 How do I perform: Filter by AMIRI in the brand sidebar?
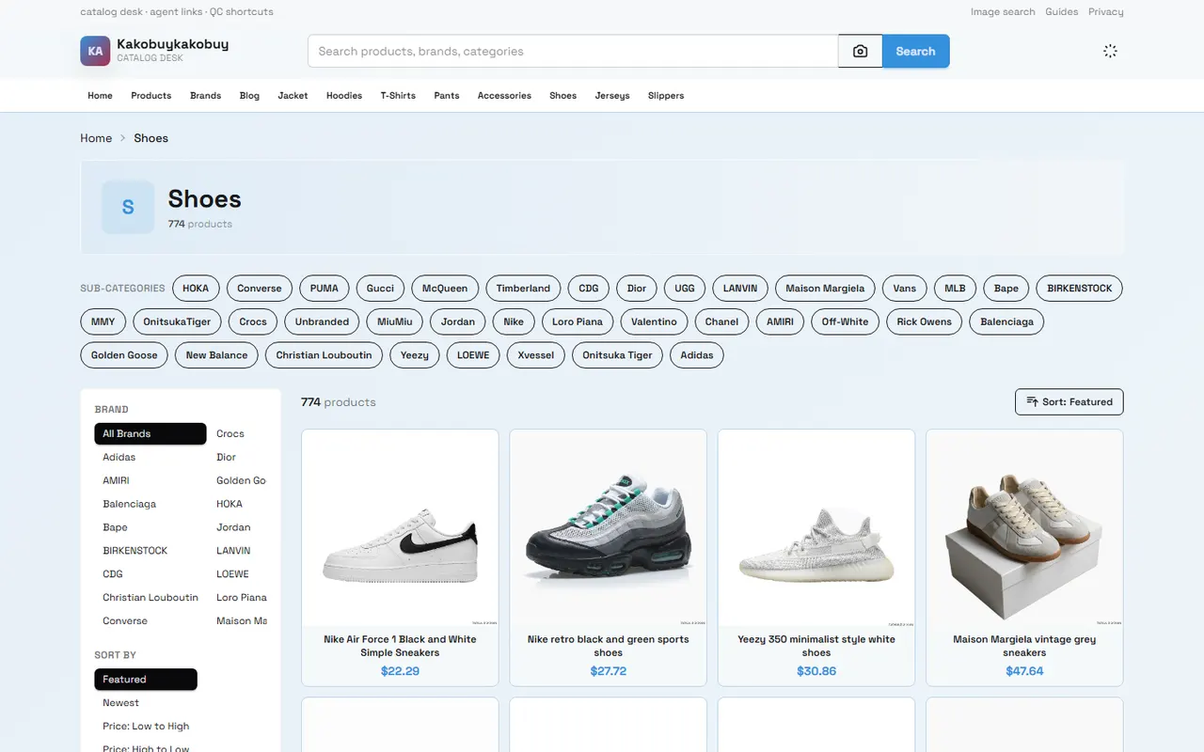coord(116,480)
